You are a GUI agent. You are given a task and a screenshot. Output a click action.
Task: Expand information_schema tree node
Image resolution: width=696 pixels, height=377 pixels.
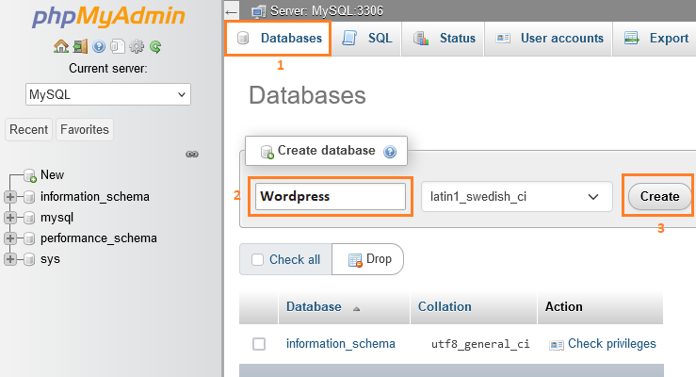pos(10,197)
